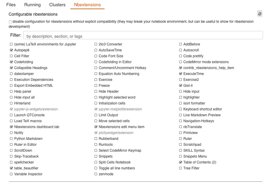
Task: Click the refresh nbextensions list icon
Action: (259, 14)
